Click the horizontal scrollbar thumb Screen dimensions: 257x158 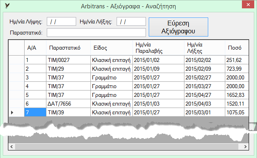127,146
